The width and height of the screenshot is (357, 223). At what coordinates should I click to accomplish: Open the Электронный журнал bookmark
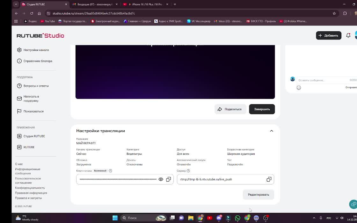[106, 21]
